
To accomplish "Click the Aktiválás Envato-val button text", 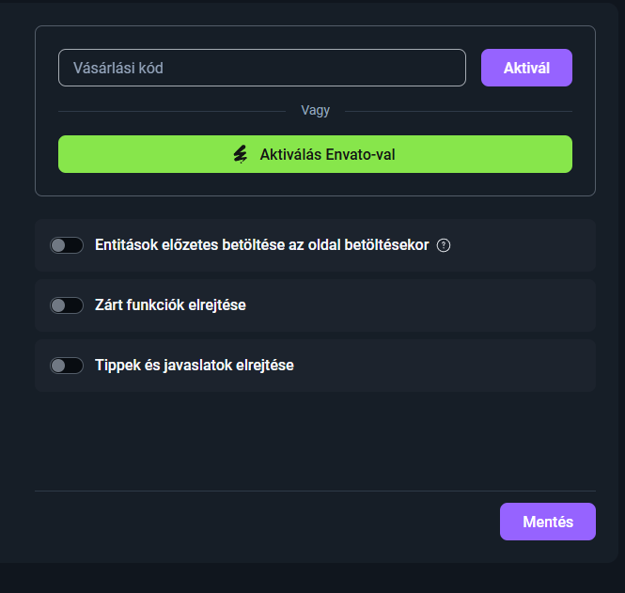I will [x=327, y=154].
